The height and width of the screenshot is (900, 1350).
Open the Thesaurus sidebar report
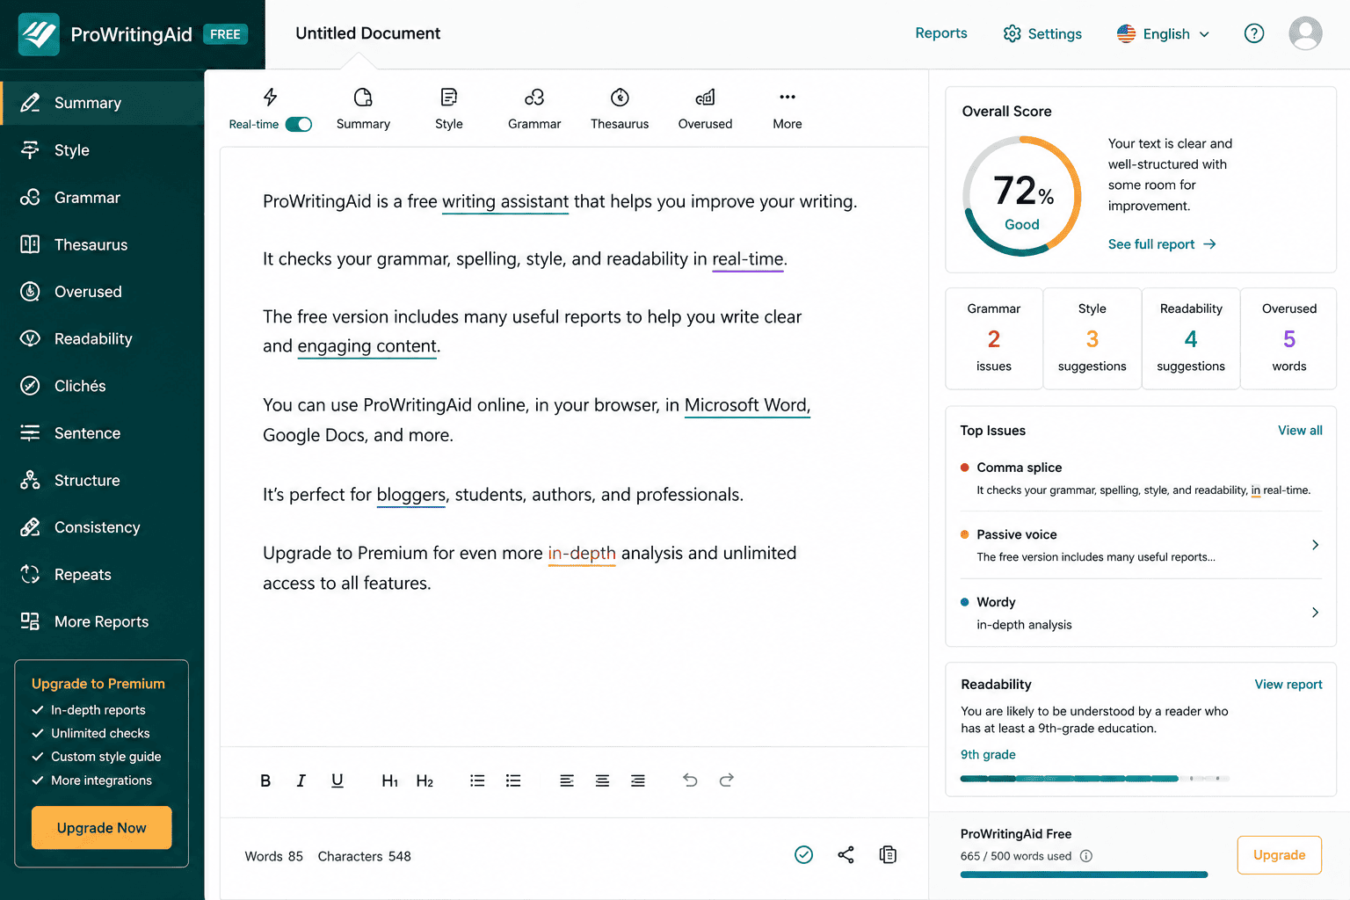point(103,244)
